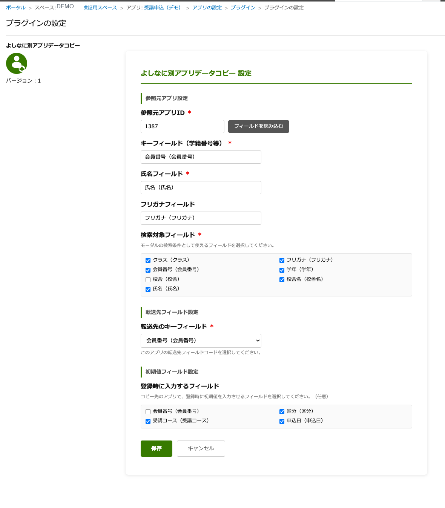This screenshot has height=508, width=445.
Task: Toggle the 氏名（氏名） checkbox
Action: [x=148, y=289]
